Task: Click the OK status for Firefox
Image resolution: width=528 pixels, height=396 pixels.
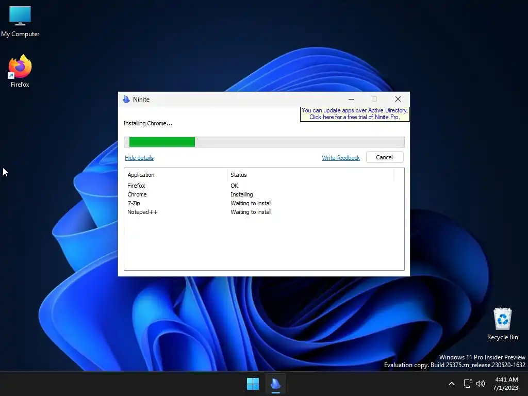Action: [x=235, y=186]
